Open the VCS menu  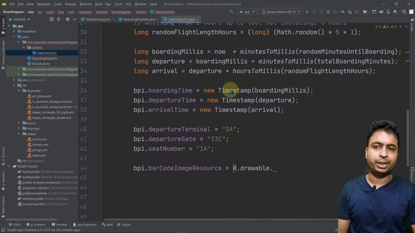click(128, 4)
